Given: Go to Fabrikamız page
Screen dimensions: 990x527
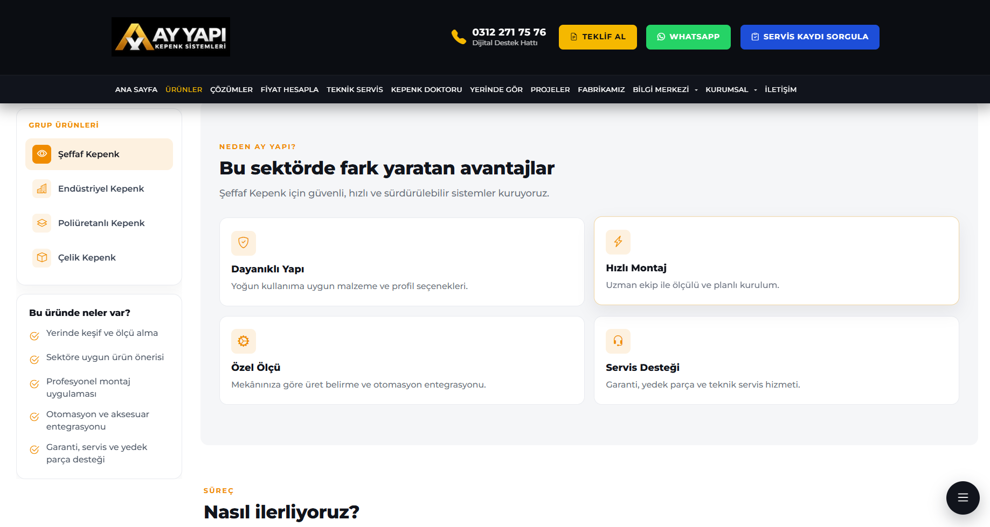Looking at the screenshot, I should click(x=601, y=89).
